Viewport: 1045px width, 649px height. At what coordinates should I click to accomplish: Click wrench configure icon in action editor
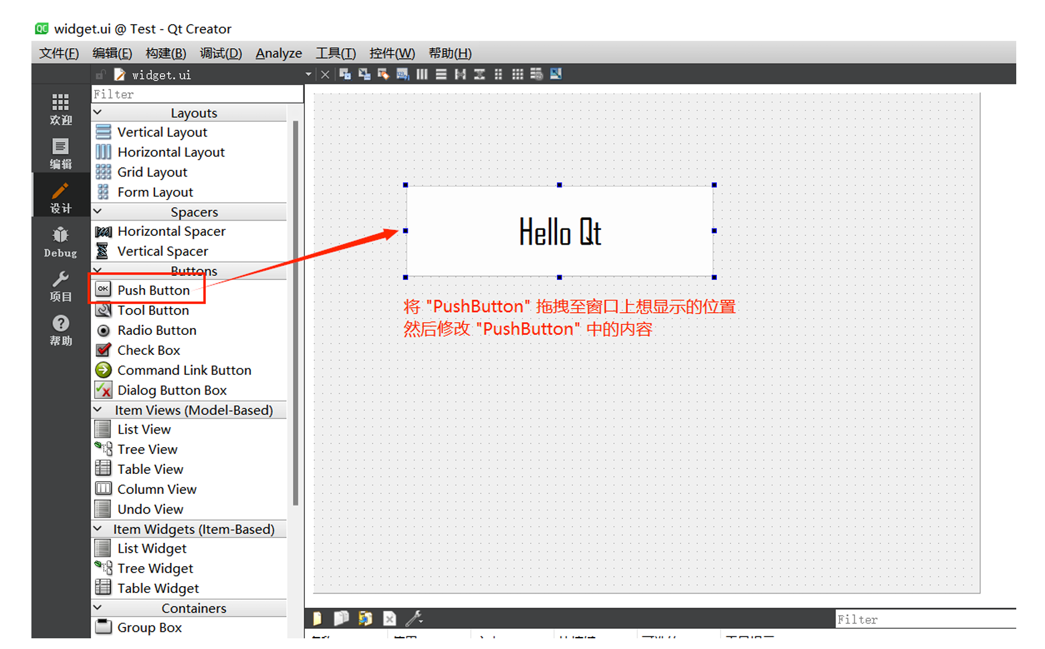point(414,618)
